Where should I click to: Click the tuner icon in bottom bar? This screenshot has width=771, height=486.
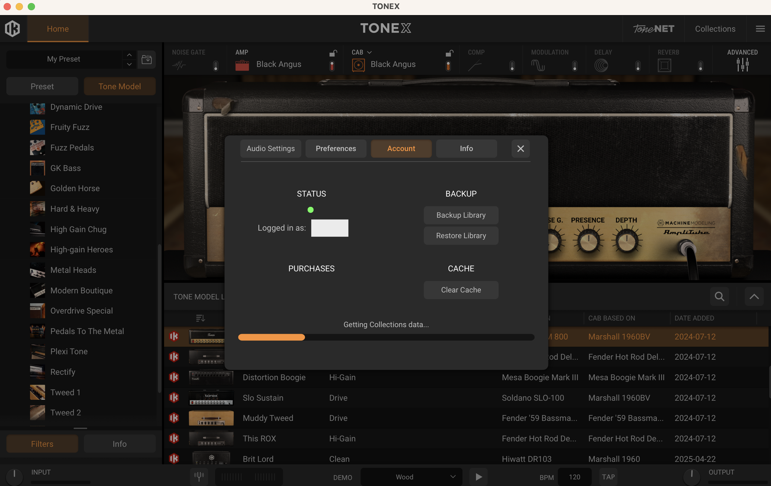199,477
